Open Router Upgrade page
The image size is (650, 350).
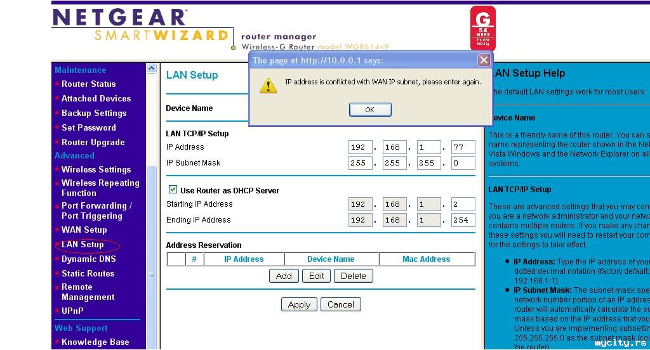tap(93, 142)
